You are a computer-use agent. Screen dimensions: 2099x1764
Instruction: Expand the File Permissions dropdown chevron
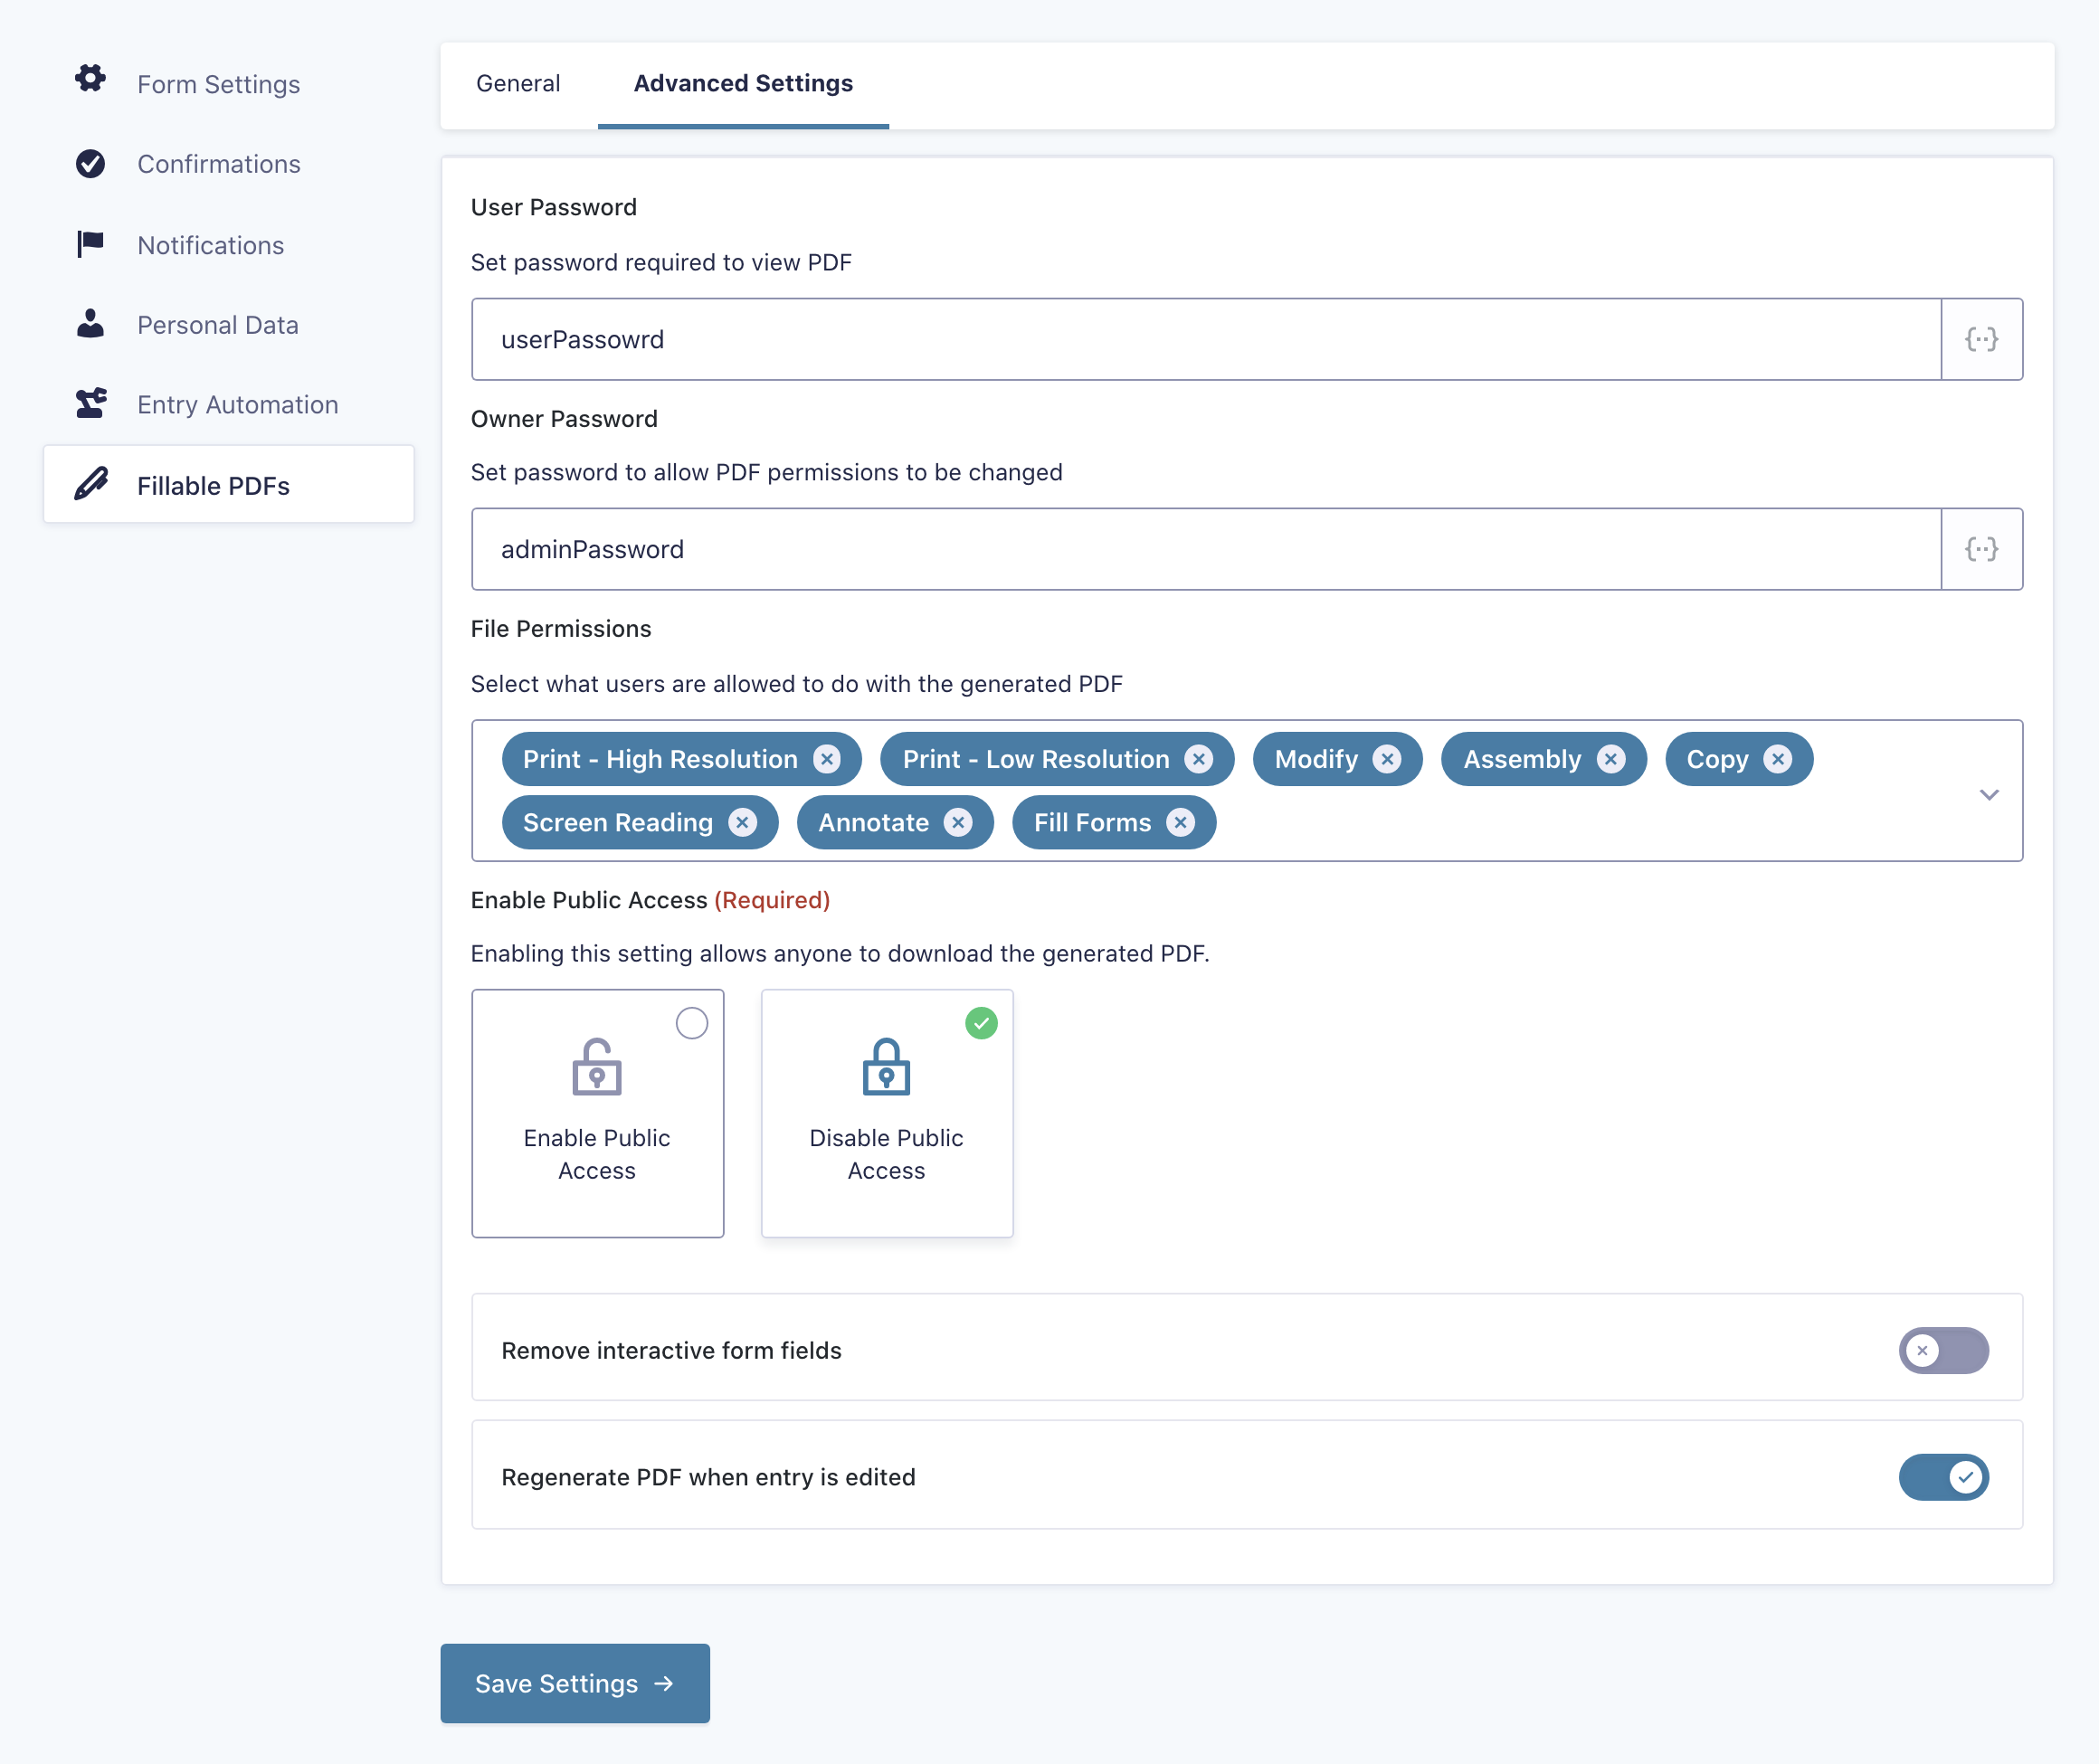[x=1988, y=794]
